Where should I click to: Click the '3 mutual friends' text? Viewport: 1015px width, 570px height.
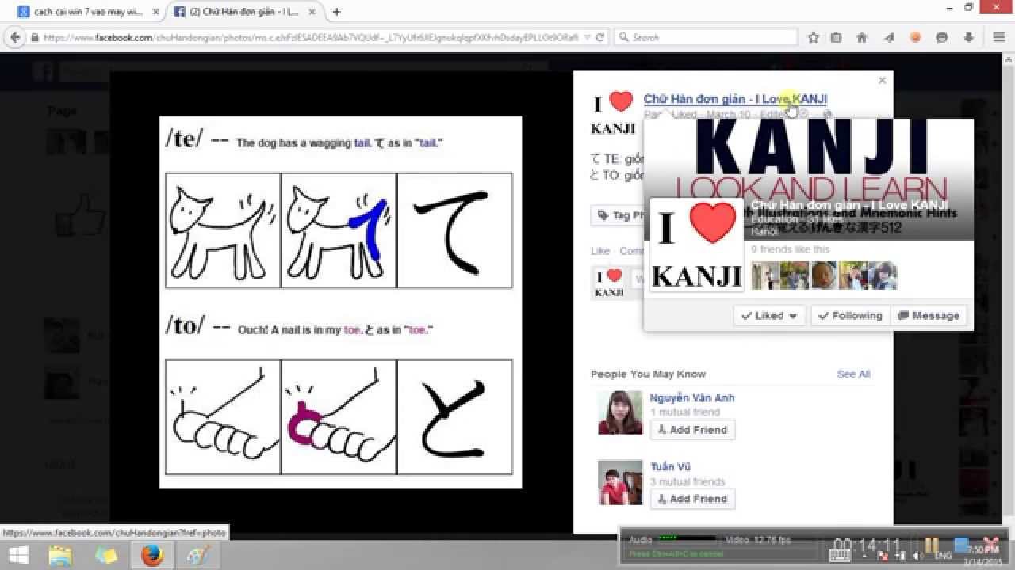coord(688,481)
